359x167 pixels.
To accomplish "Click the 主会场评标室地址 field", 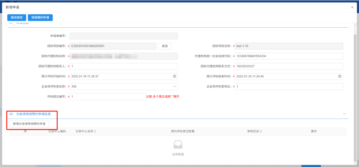I will 289,87.
